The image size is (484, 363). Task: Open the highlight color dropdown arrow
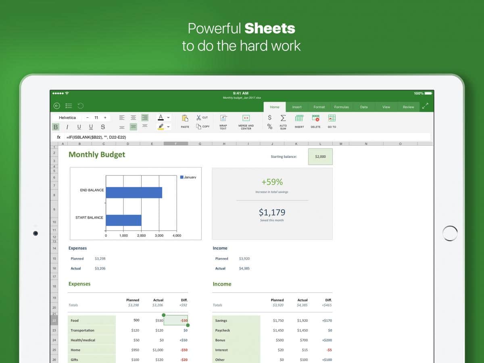169,127
